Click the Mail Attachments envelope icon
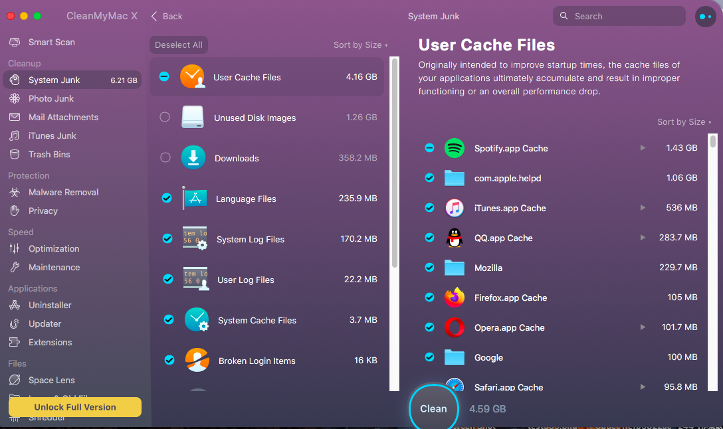 coord(15,117)
